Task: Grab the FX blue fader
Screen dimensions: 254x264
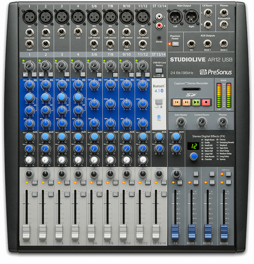Action: pos(175,232)
